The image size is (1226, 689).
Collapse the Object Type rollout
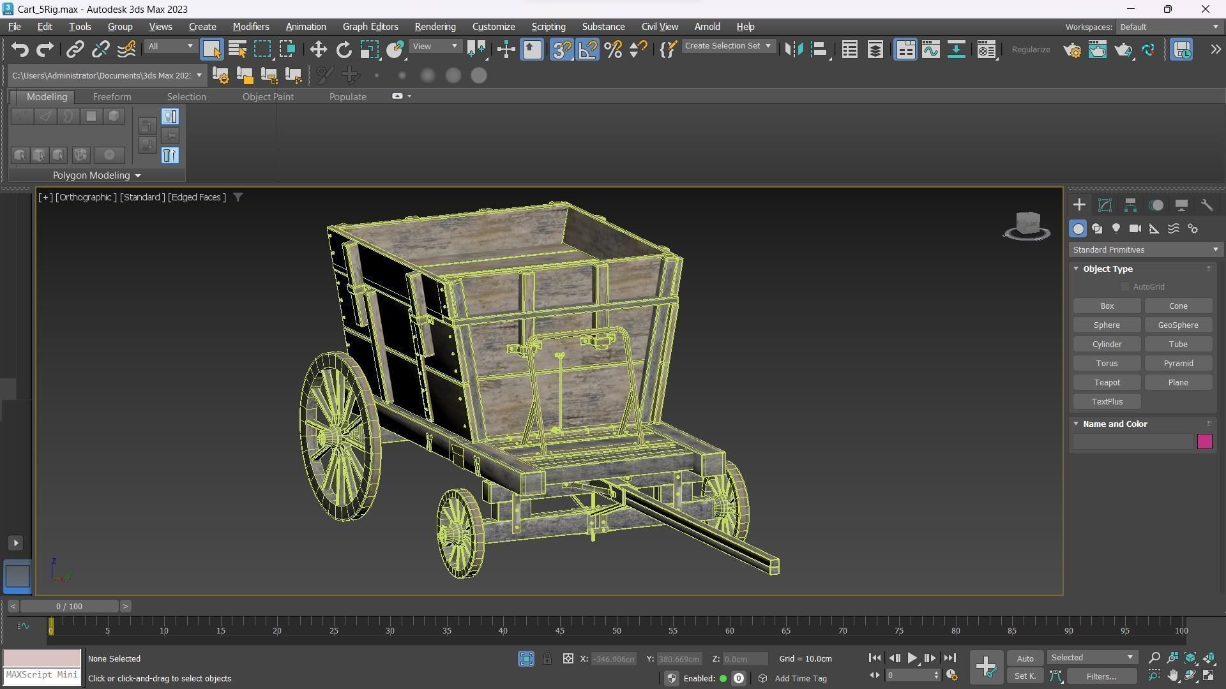point(1076,269)
